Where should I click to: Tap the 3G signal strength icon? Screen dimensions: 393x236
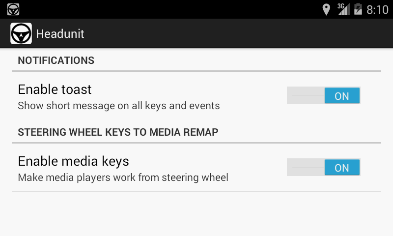tap(343, 9)
